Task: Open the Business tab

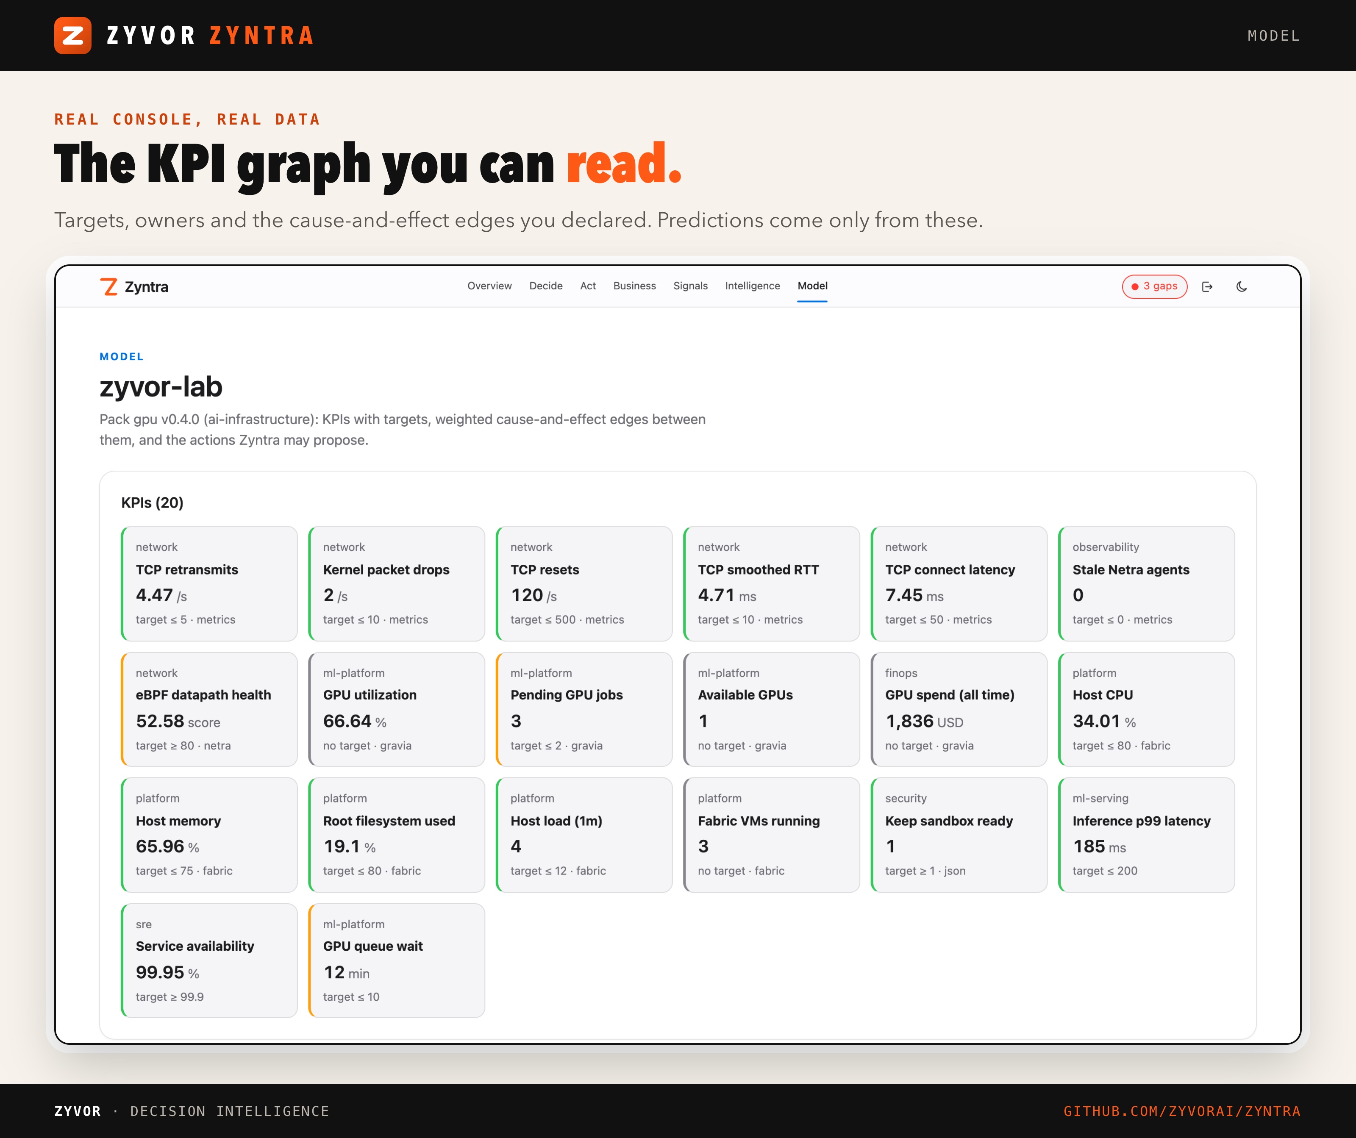Action: [634, 286]
